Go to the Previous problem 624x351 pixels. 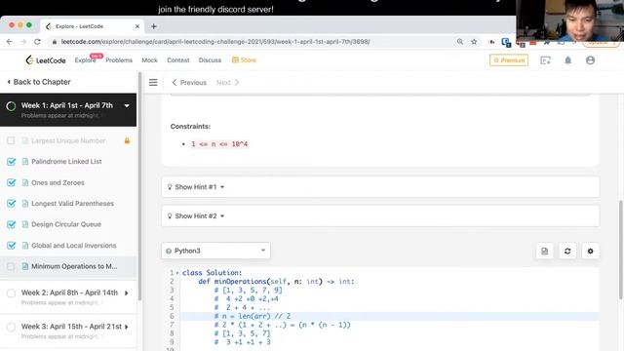[189, 82]
